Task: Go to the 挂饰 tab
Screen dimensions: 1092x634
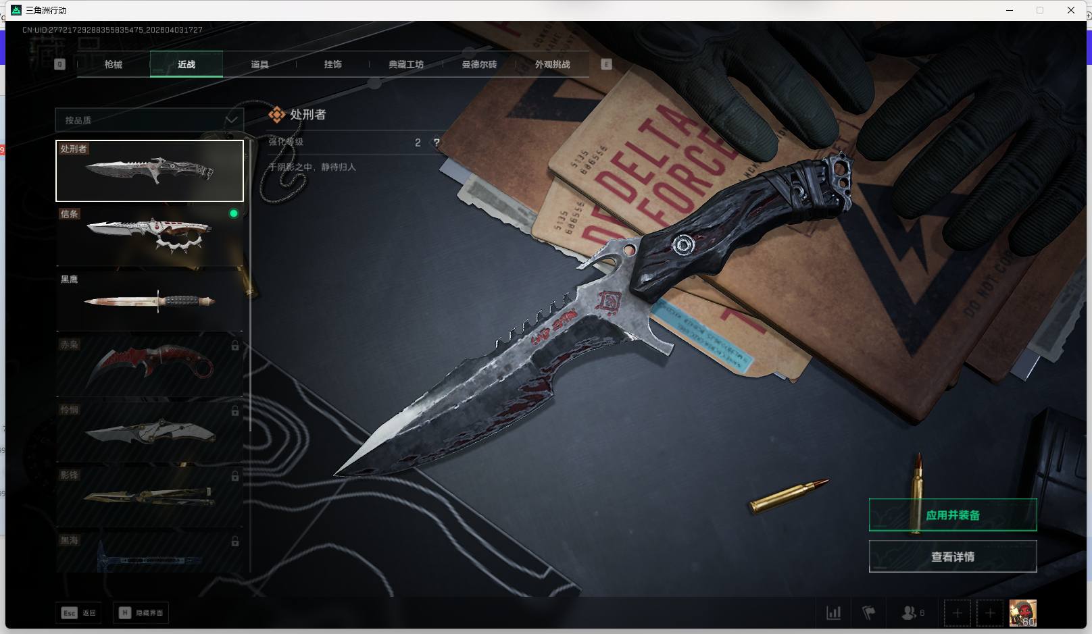Action: tap(332, 64)
